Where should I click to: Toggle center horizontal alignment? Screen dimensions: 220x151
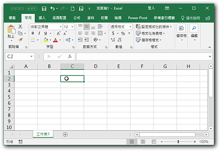[x=87, y=33]
